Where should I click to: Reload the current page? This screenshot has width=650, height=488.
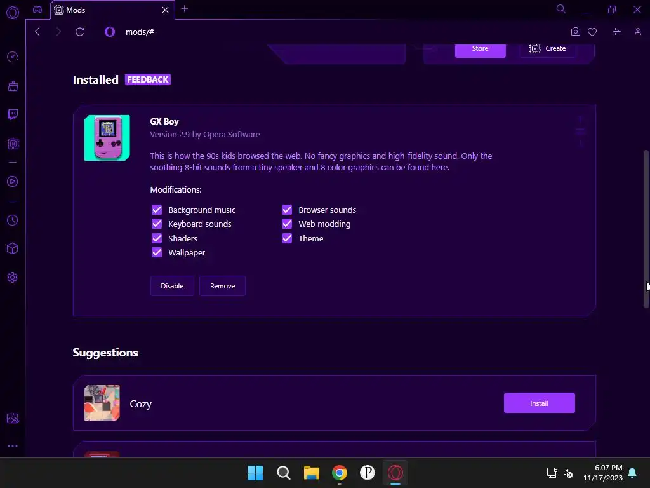(x=79, y=32)
